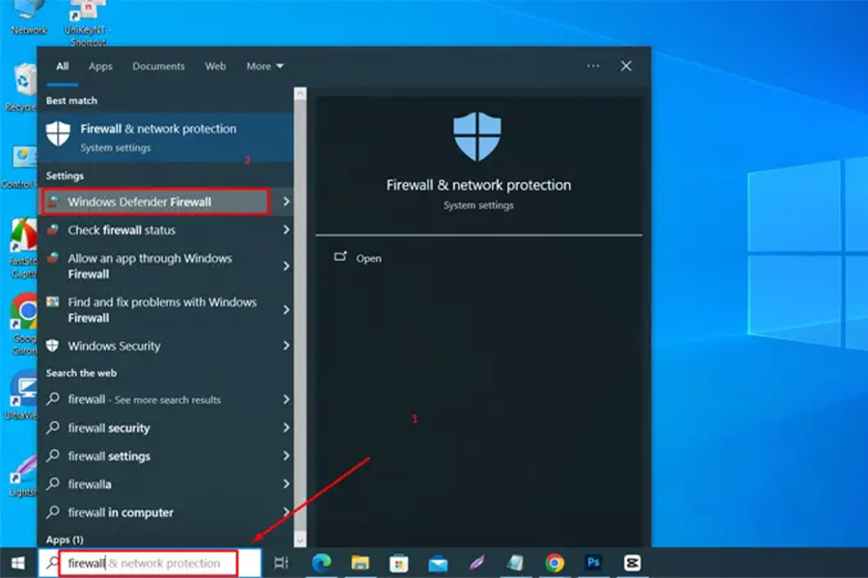Open Task View on the taskbar

(282, 563)
